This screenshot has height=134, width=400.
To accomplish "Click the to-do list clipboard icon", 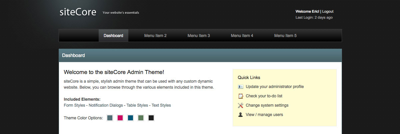I will tap(241, 96).
